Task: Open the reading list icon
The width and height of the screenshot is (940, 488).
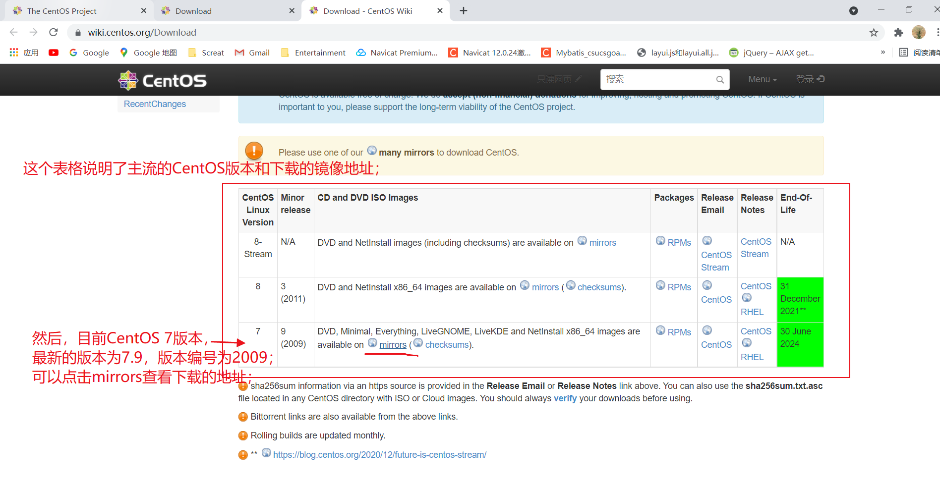Action: (x=904, y=53)
